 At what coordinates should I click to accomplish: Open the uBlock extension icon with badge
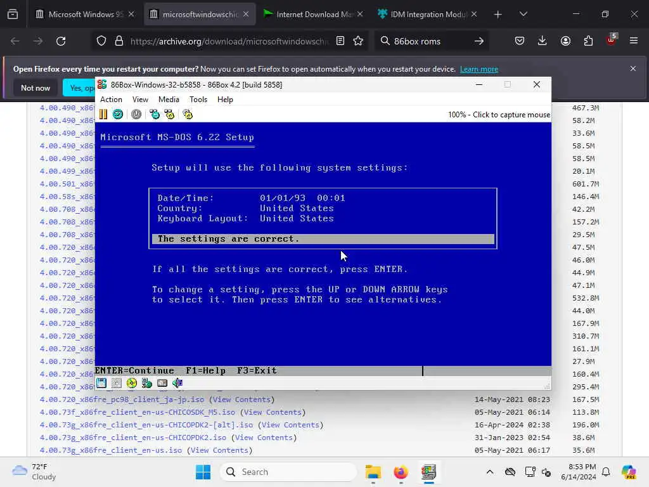point(612,40)
